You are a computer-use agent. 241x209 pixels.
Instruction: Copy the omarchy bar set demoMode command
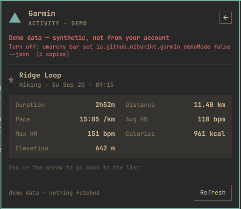tap(120, 50)
